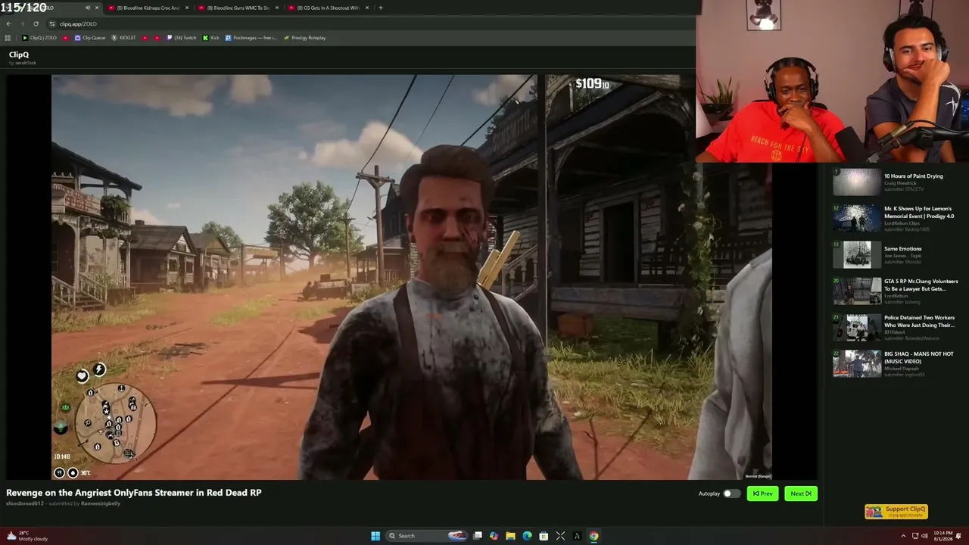This screenshot has width=969, height=545.
Task: Click the site info icon in address bar
Action: click(51, 23)
